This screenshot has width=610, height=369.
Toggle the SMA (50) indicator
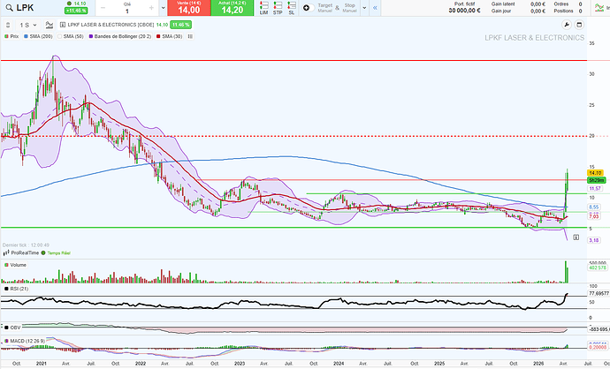click(71, 36)
